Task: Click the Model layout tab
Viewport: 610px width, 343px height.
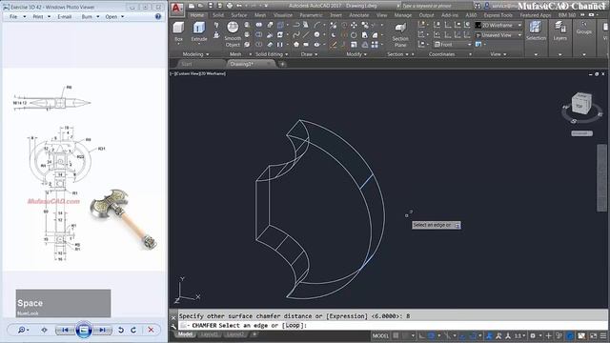Action: [x=185, y=334]
